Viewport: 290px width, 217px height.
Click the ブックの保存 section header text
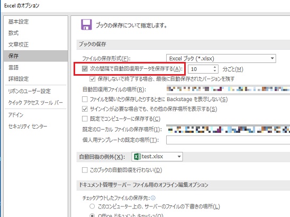click(93, 44)
